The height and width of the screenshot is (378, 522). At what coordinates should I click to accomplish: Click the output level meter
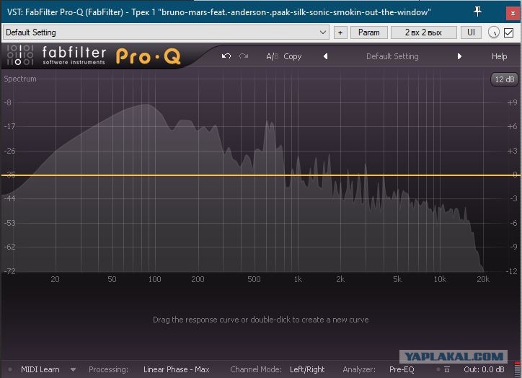pos(517,369)
